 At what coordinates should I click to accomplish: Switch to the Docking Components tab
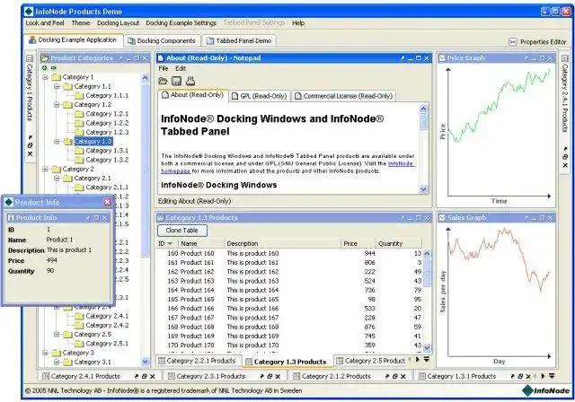[x=162, y=41]
